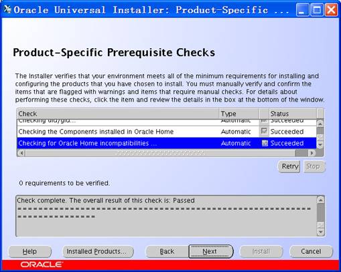Click the result details box scroll down arrow

(x=320, y=233)
